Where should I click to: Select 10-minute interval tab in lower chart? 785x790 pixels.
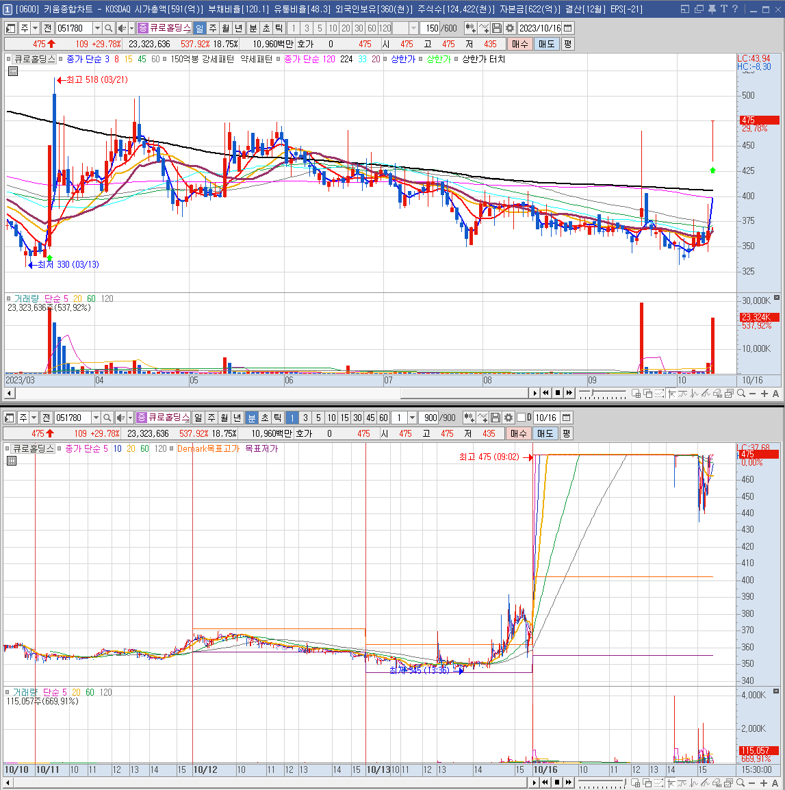(331, 418)
